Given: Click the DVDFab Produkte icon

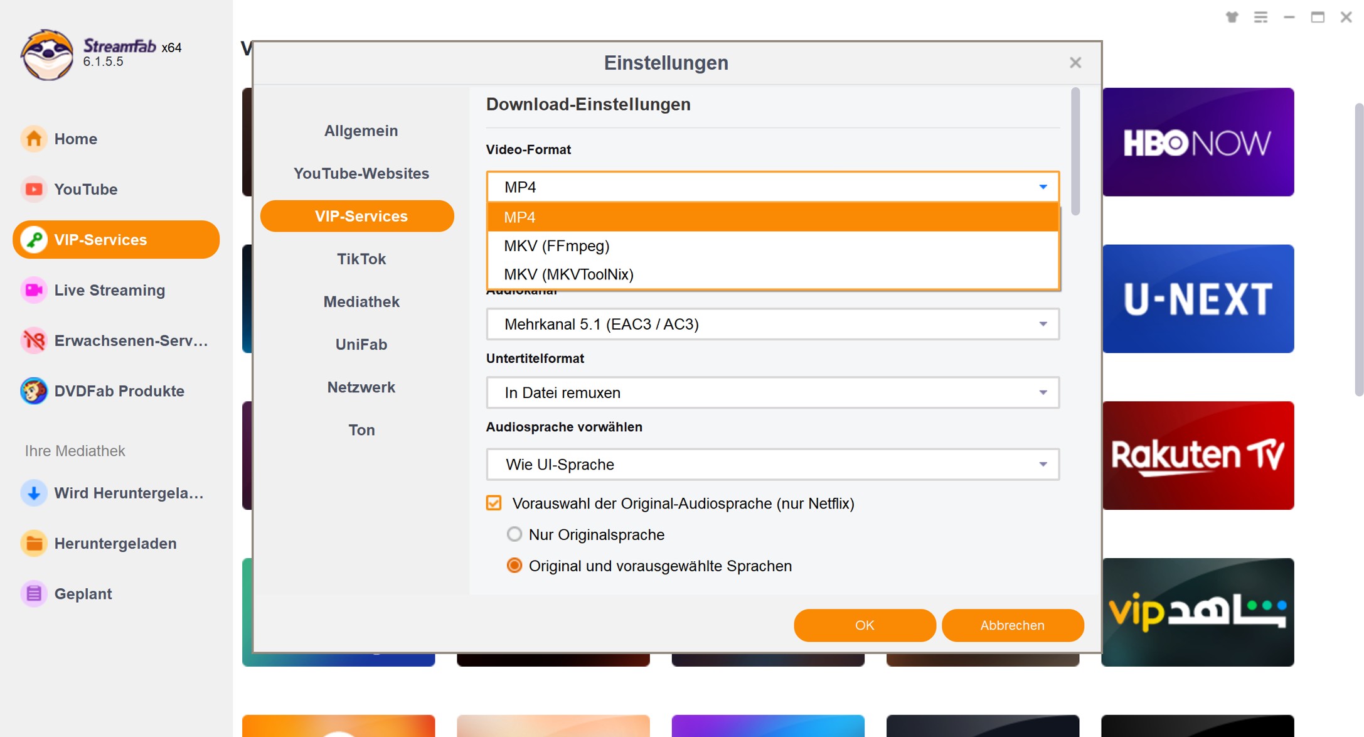Looking at the screenshot, I should (34, 390).
